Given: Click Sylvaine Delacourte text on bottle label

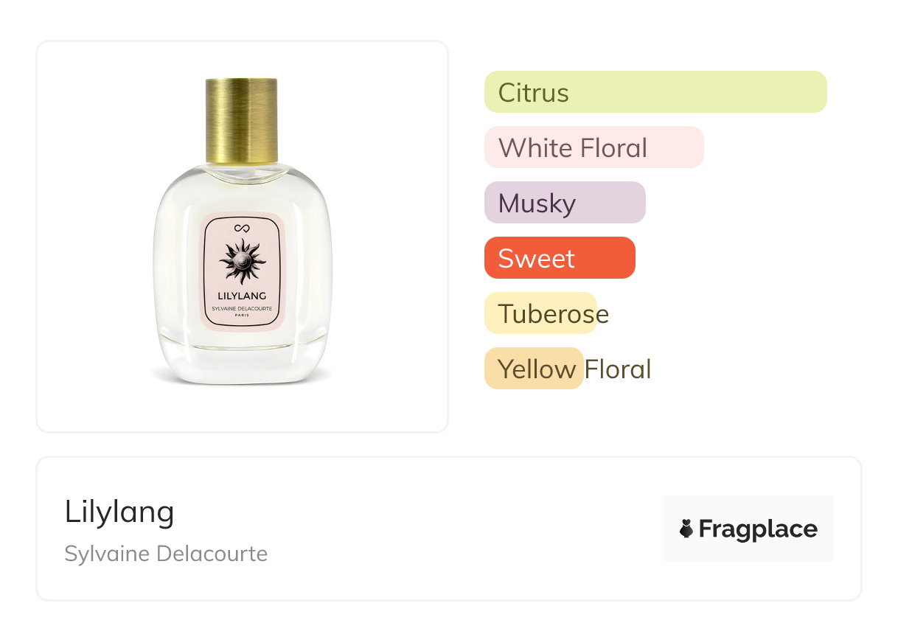Looking at the screenshot, I should (x=243, y=307).
